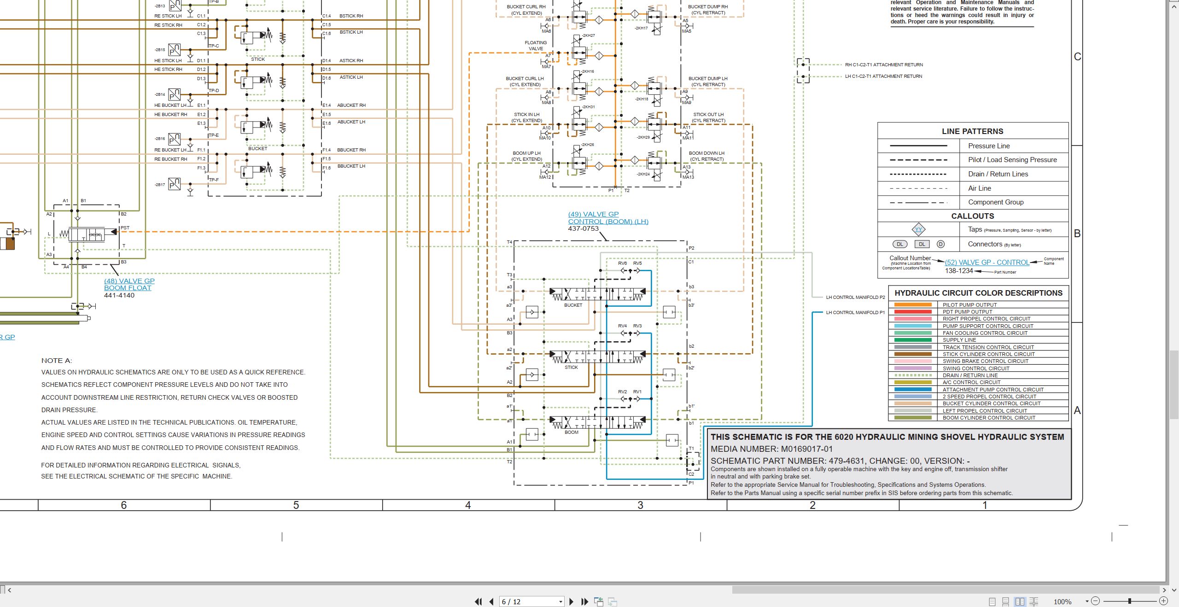The height and width of the screenshot is (607, 1179).
Task: Click the (52) VALVE GP - CONTROL link
Action: pyautogui.click(x=987, y=263)
